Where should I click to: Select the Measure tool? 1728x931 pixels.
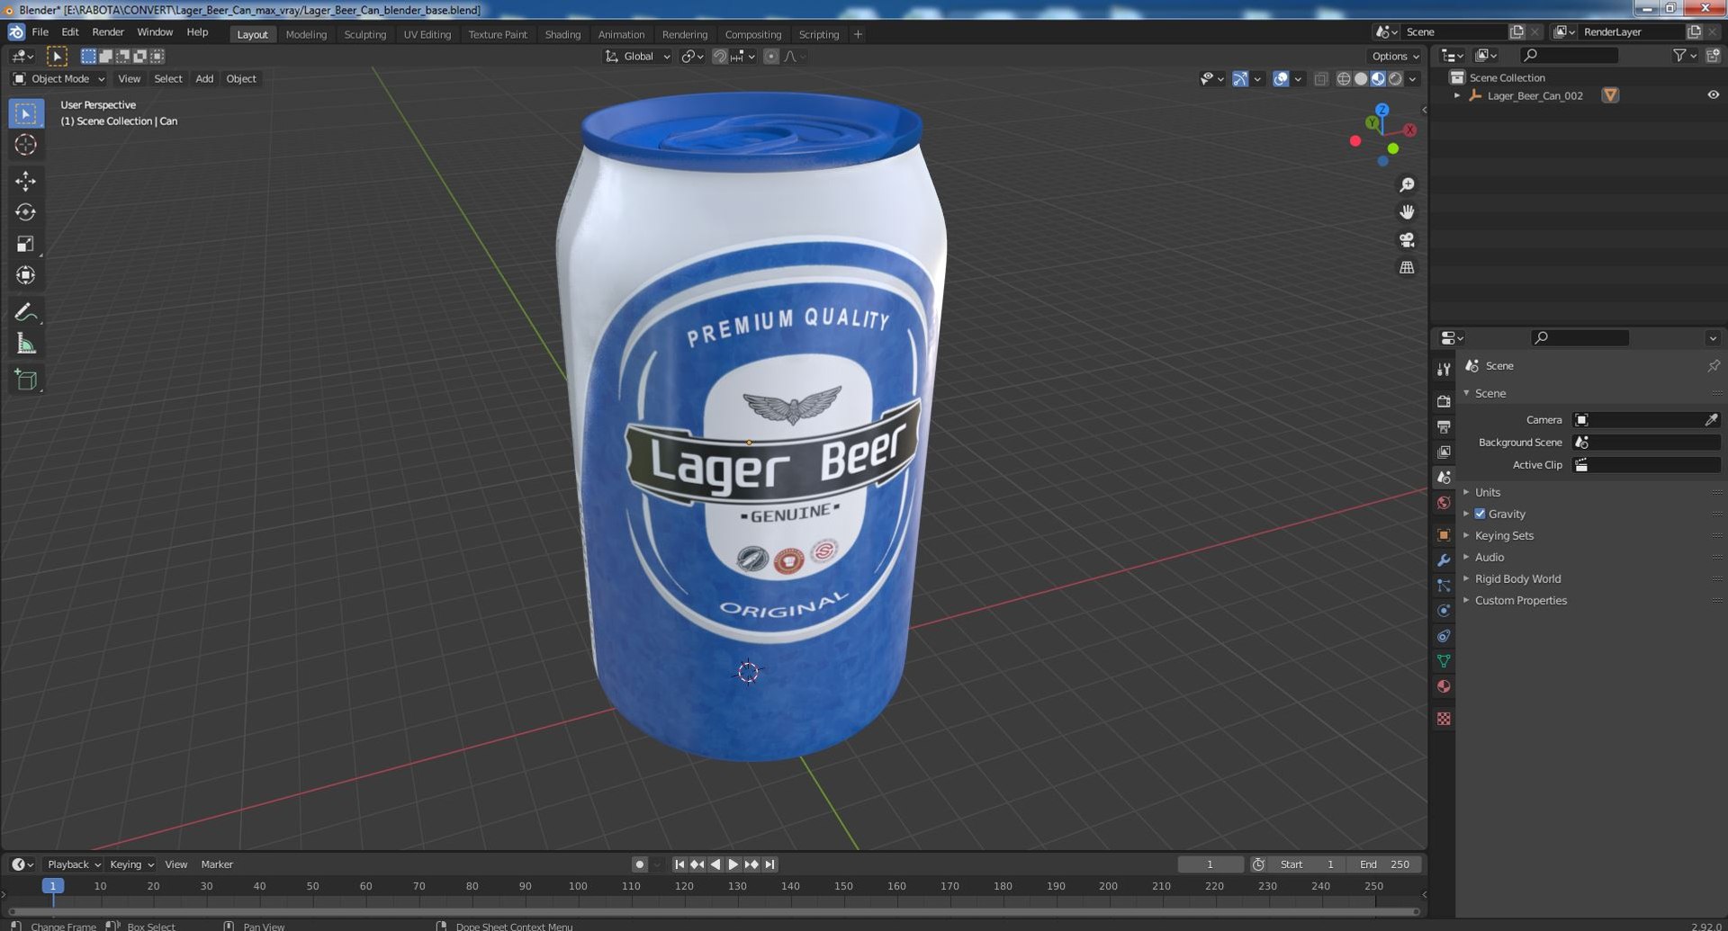point(25,344)
